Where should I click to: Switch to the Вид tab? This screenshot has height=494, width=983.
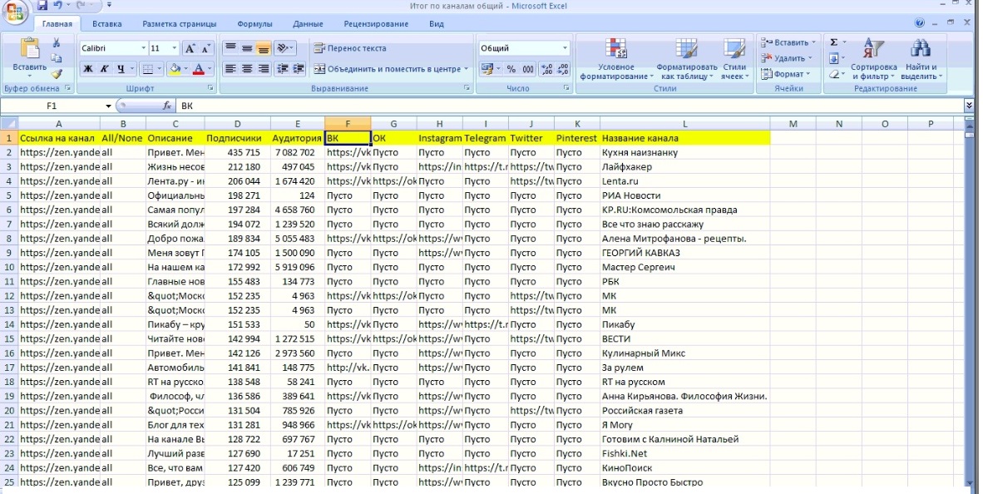[x=437, y=24]
